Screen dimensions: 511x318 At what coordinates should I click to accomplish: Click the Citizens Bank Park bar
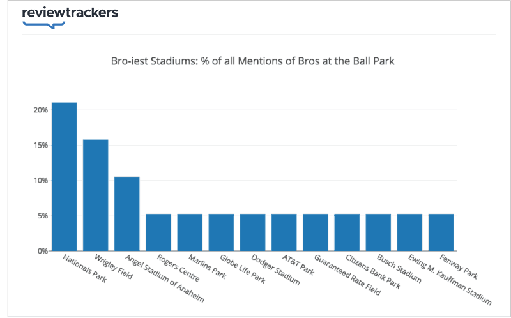(347, 232)
